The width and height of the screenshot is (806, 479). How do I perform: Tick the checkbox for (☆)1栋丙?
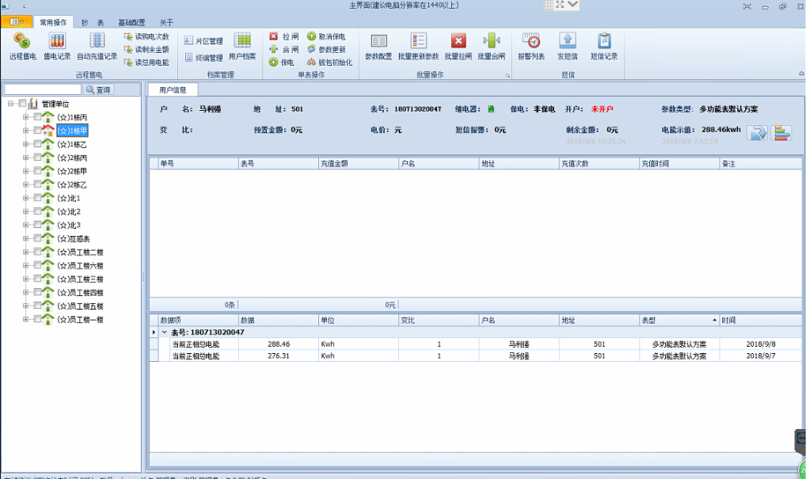37,117
